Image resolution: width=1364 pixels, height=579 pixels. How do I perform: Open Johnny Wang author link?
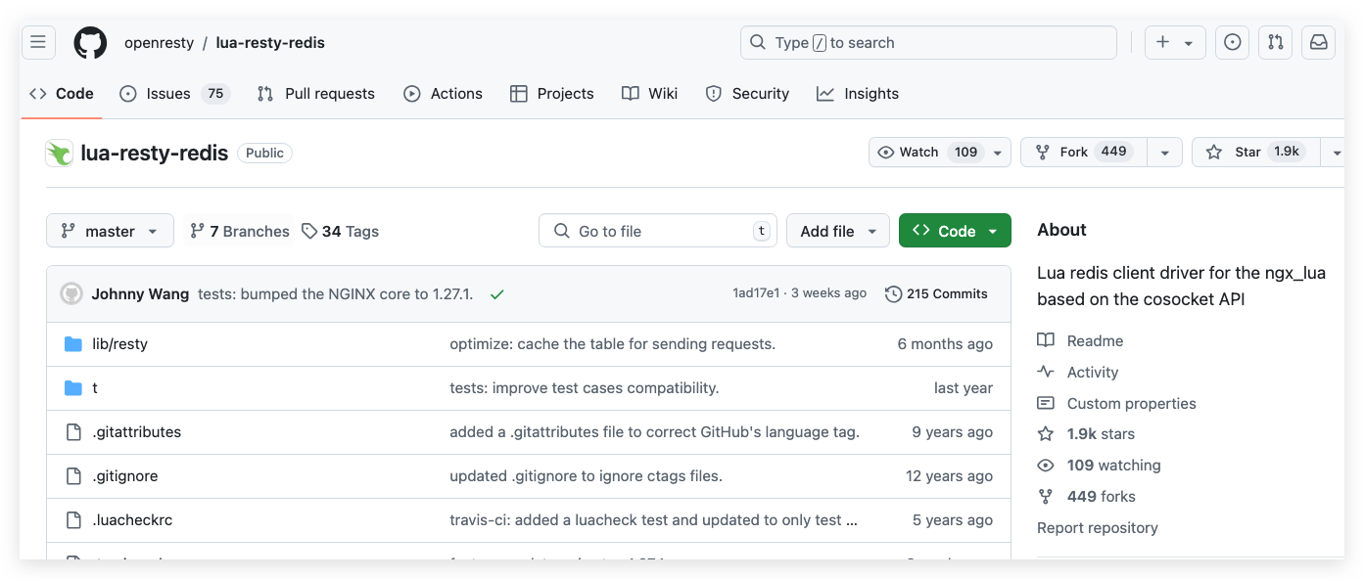140,293
